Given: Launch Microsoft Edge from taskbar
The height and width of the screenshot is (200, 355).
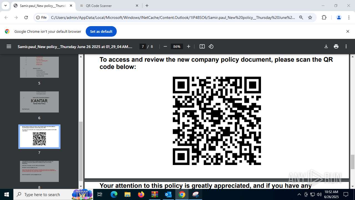Looking at the screenshot, I should pos(114,194).
